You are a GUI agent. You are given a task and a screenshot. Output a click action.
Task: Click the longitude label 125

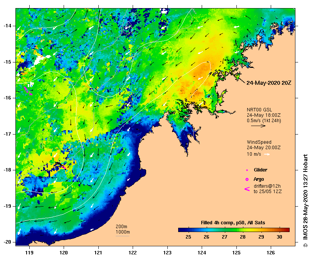[x=236, y=252]
